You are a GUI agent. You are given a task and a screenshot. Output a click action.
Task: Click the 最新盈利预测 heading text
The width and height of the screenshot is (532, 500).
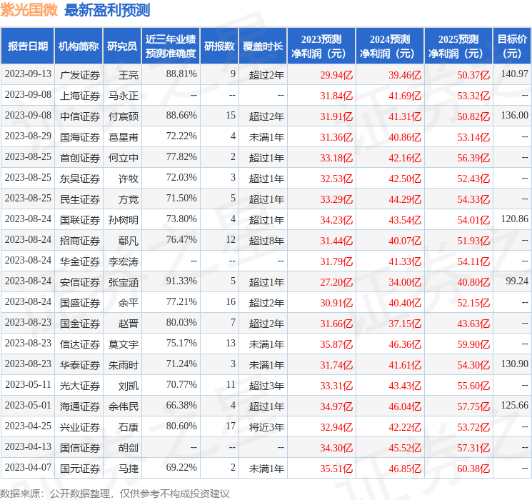pos(107,10)
